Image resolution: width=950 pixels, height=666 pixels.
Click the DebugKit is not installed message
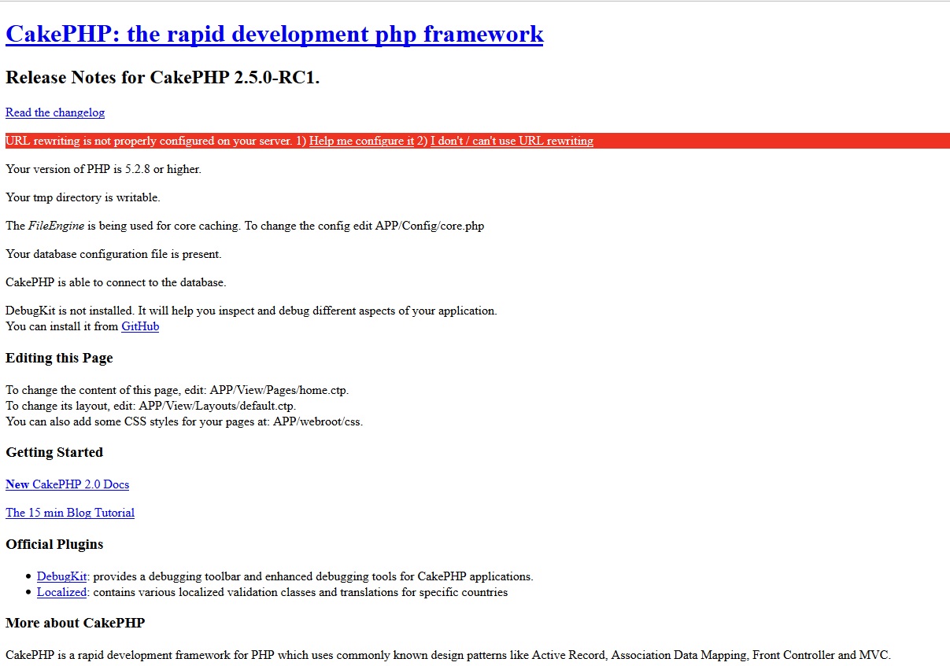tap(251, 311)
